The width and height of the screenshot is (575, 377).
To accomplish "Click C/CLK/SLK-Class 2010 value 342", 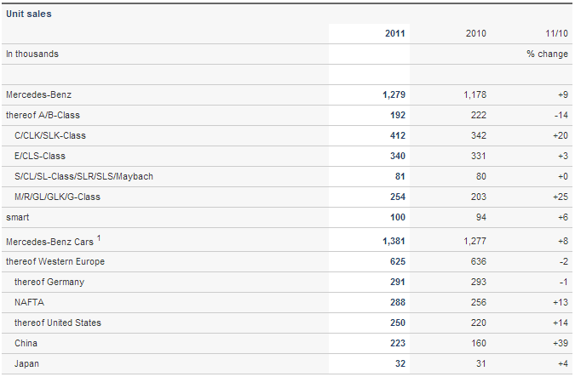I will (x=479, y=135).
